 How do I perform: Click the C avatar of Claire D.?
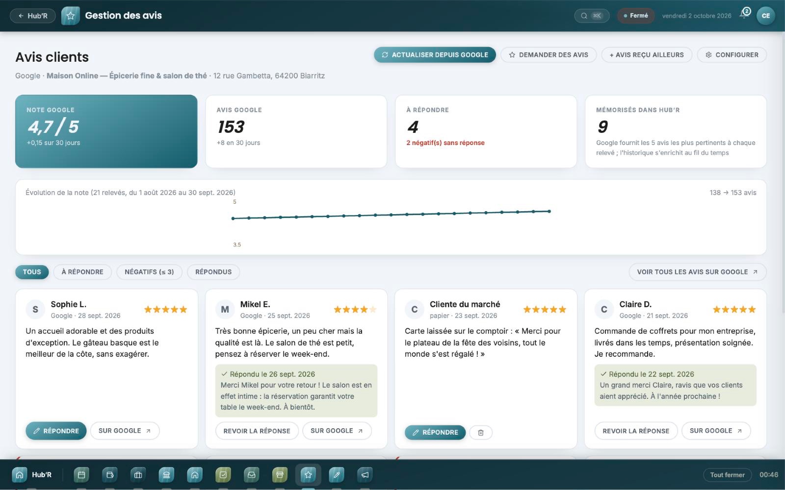pos(604,310)
